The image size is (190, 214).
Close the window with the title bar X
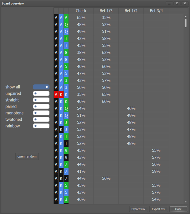(x=185, y=3)
